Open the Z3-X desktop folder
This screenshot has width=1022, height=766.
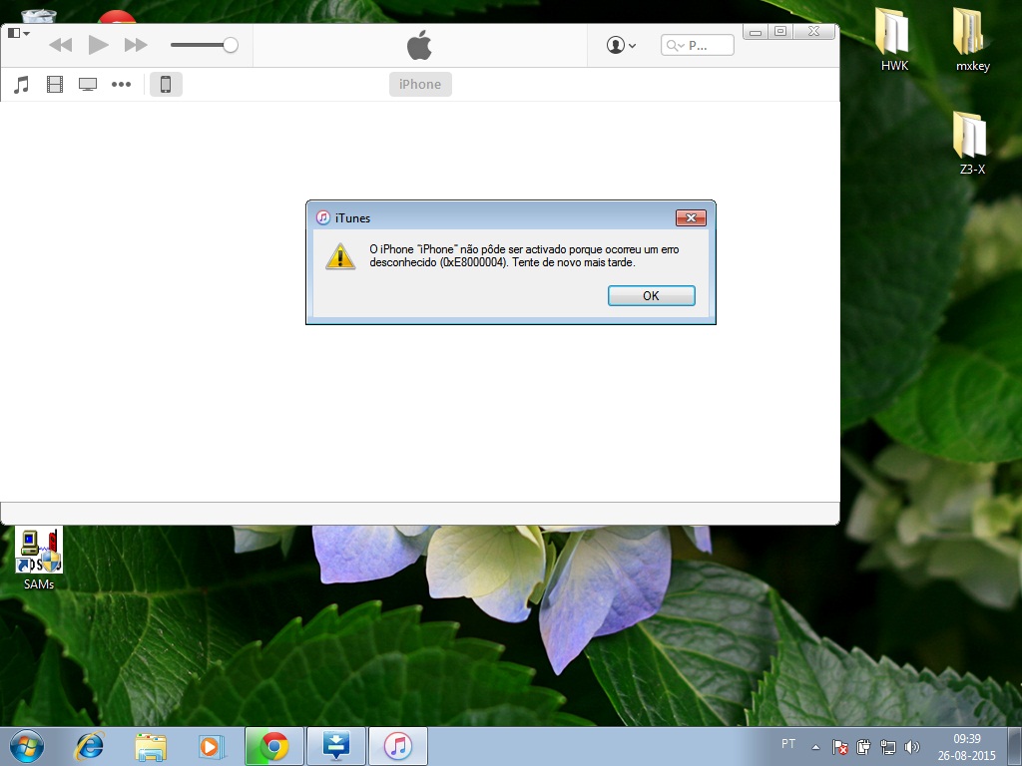tap(972, 143)
